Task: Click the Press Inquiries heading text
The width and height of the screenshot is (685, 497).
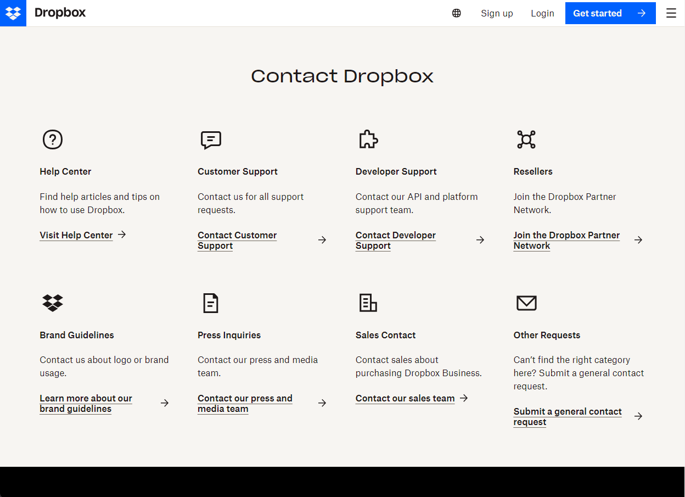Action: pyautogui.click(x=229, y=335)
